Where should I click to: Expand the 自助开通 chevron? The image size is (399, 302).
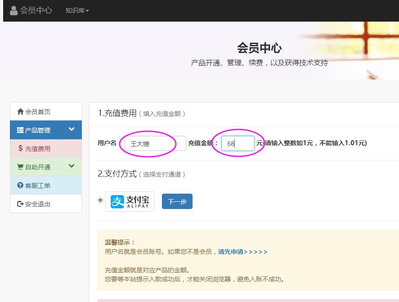point(72,166)
